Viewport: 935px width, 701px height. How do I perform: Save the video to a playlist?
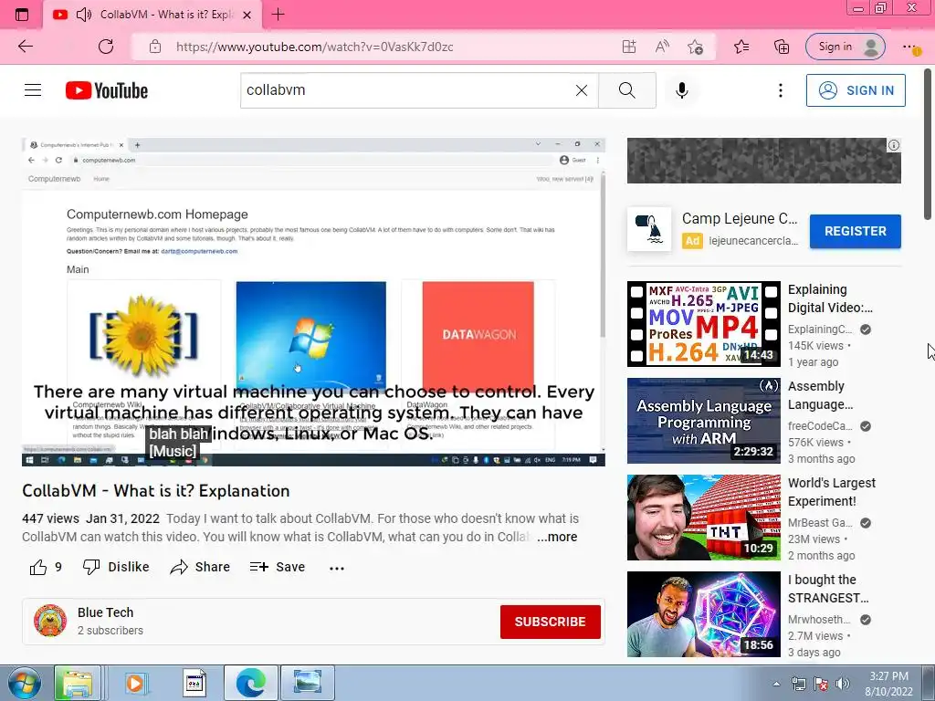pyautogui.click(x=278, y=567)
